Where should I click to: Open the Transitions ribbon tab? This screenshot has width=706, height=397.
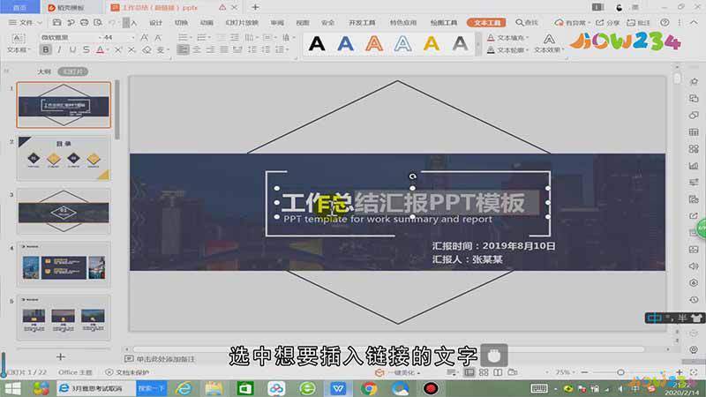pos(181,23)
